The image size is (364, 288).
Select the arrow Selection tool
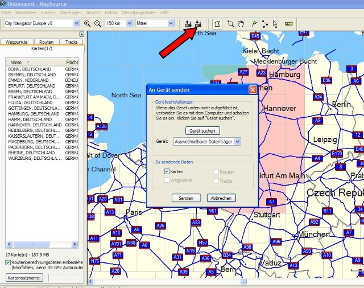[275, 24]
